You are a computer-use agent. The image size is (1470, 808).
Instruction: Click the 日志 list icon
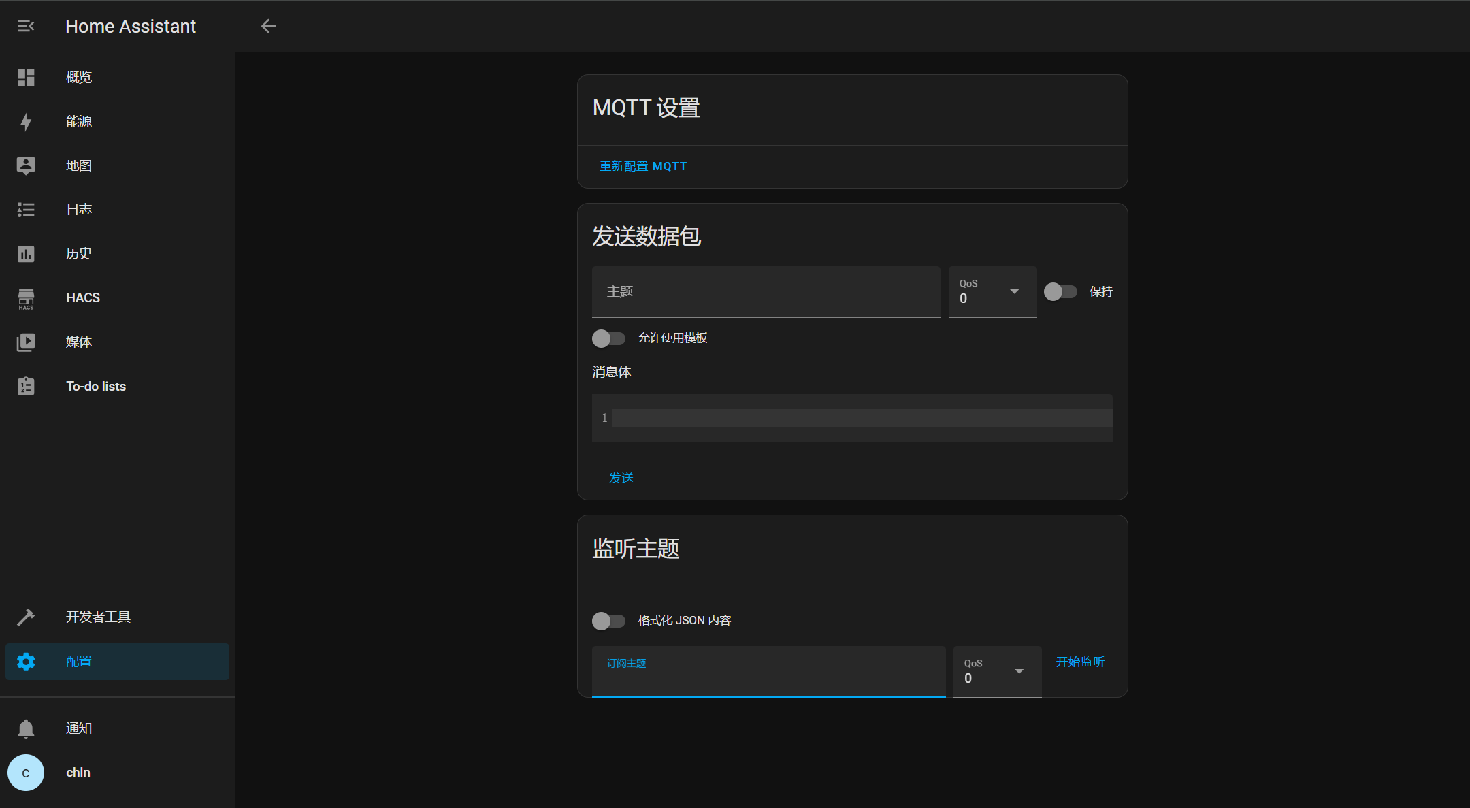[26, 210]
